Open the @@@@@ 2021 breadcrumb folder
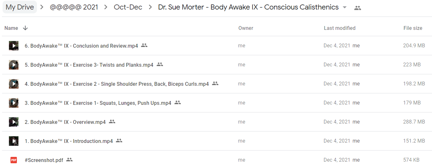 (x=74, y=7)
